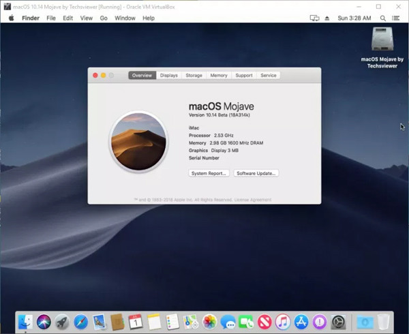Open Messages chat bubble in Dock

(x=228, y=322)
